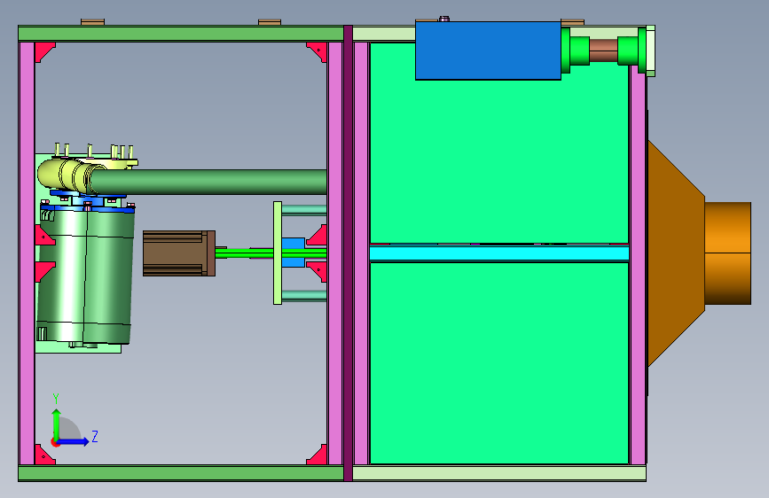769x498 pixels.
Task: Select the blue rectangular box at top
Action: click(x=488, y=51)
